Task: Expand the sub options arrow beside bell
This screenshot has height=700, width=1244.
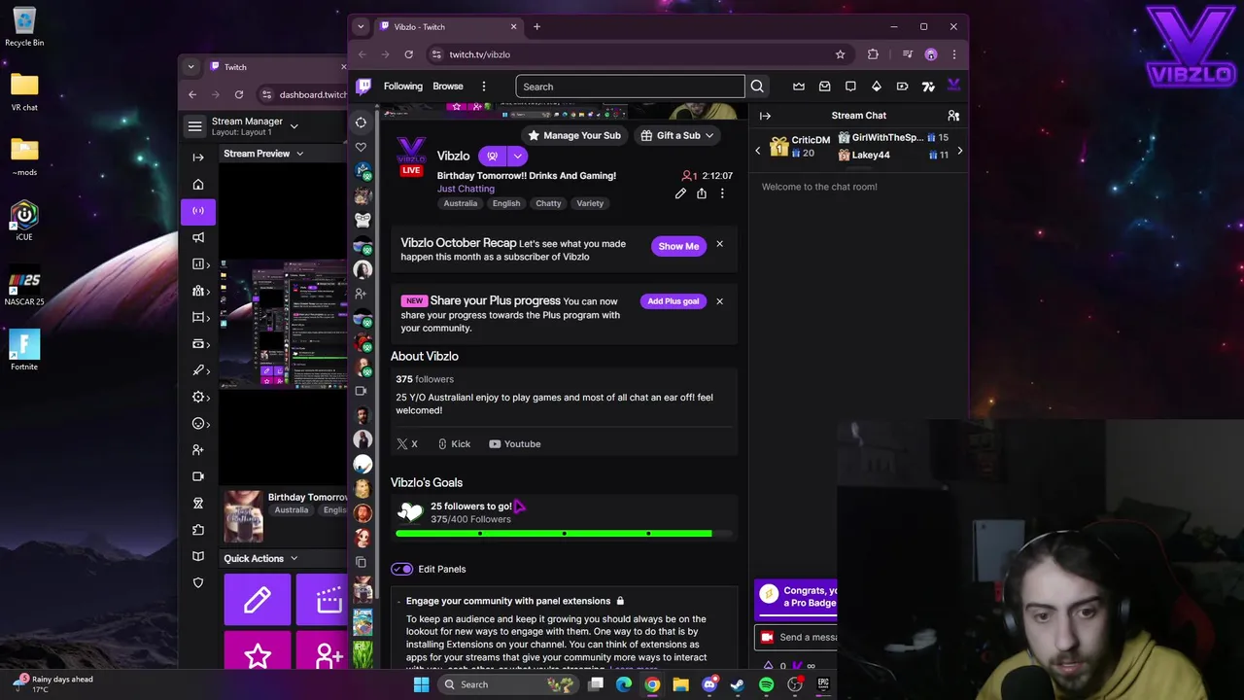Action: 518,156
